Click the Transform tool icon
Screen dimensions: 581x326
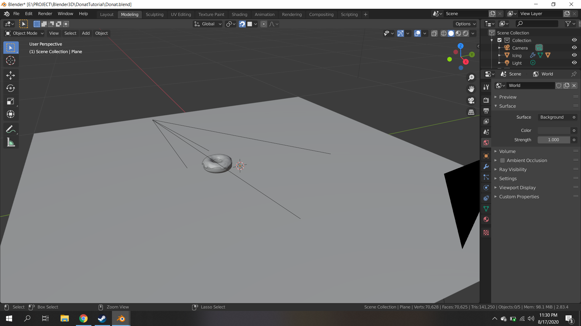click(x=10, y=115)
